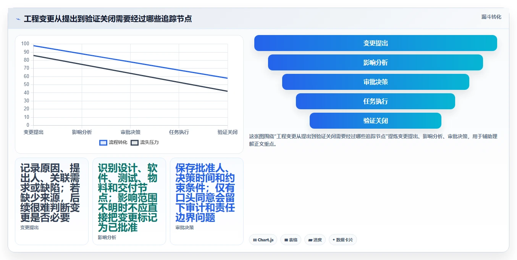Click the 50 y-axis label

click(27, 85)
